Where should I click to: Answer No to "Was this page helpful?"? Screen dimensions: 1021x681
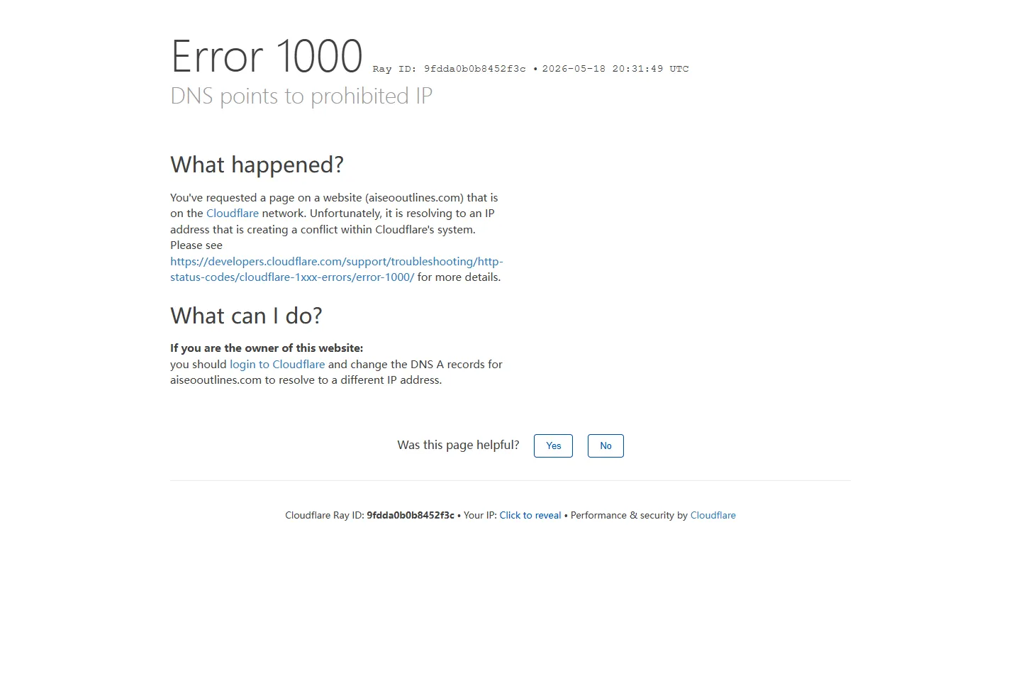pyautogui.click(x=606, y=446)
